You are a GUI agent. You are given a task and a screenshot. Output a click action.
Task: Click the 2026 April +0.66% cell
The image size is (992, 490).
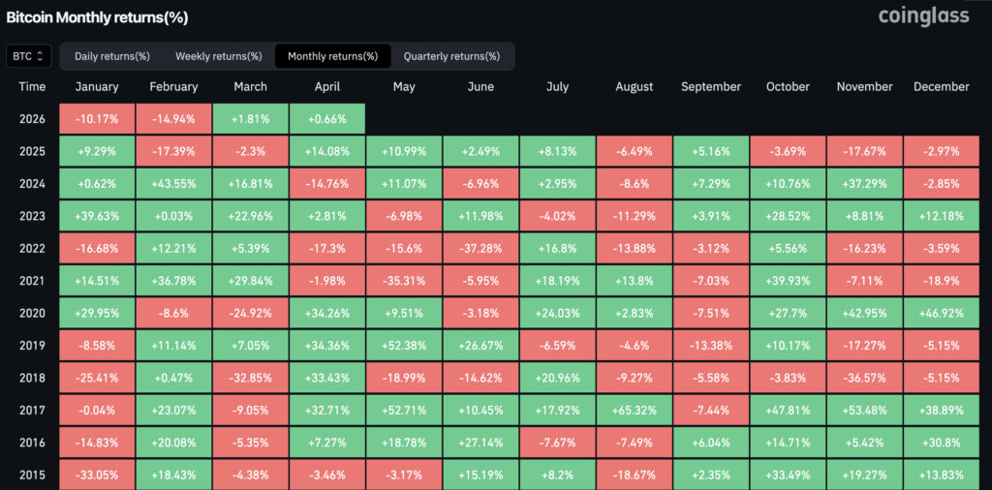(327, 119)
